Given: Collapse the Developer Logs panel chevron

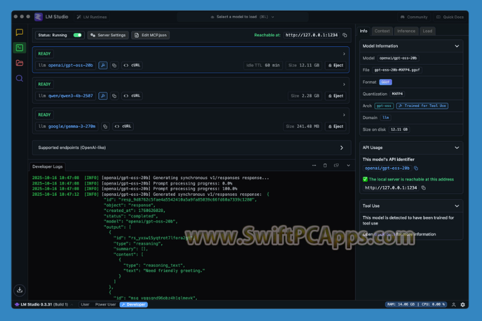Looking at the screenshot, I should [348, 165].
